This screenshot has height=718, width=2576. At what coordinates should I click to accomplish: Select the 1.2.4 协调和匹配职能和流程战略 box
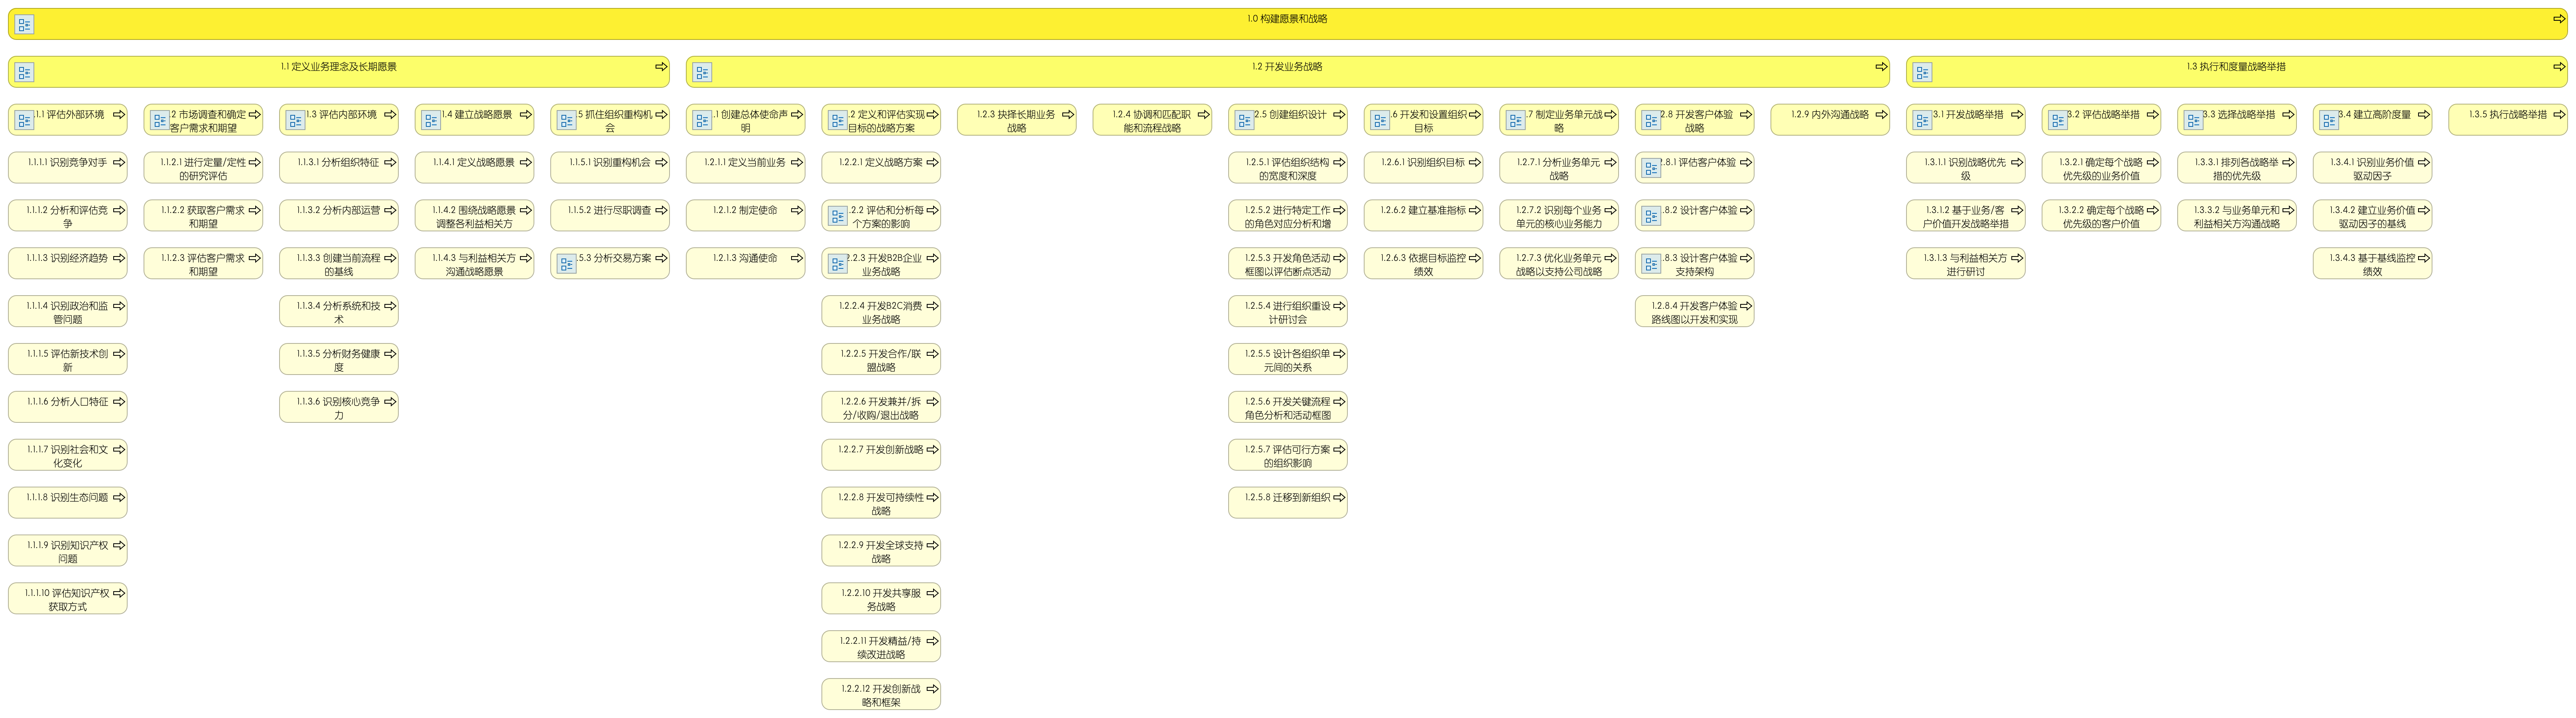tap(1152, 120)
